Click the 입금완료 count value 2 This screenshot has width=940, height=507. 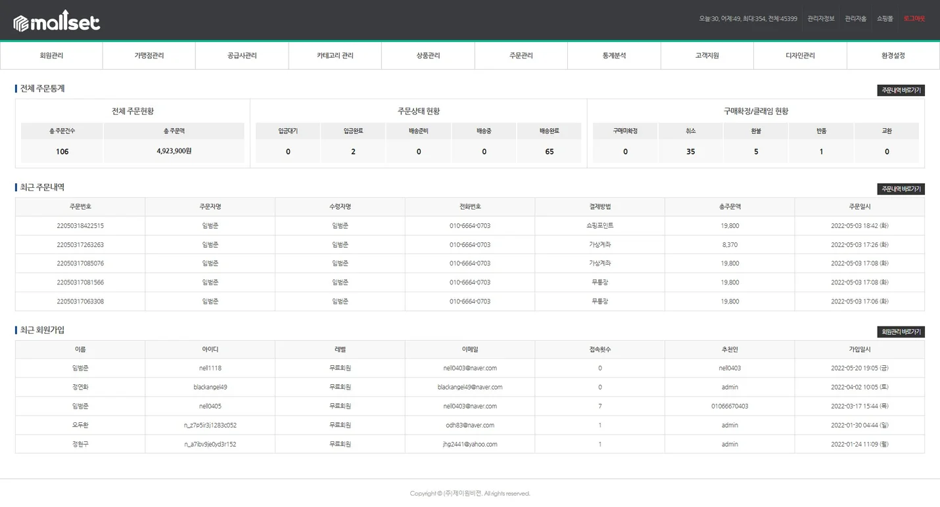pos(353,152)
